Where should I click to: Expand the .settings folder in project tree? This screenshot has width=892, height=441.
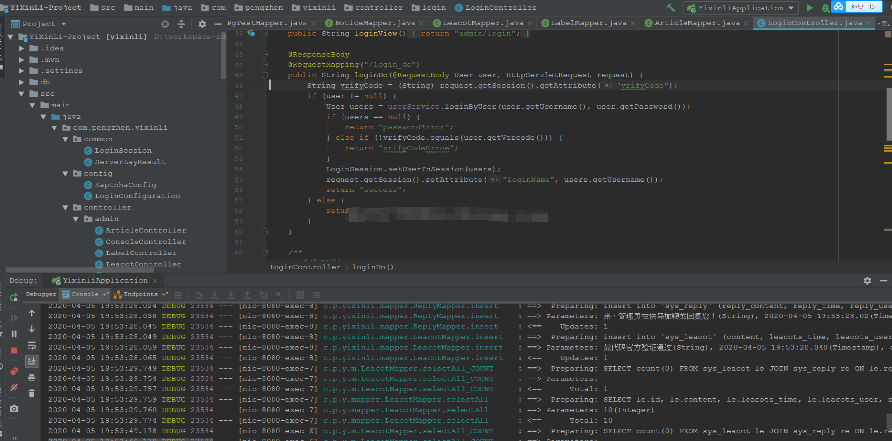21,71
